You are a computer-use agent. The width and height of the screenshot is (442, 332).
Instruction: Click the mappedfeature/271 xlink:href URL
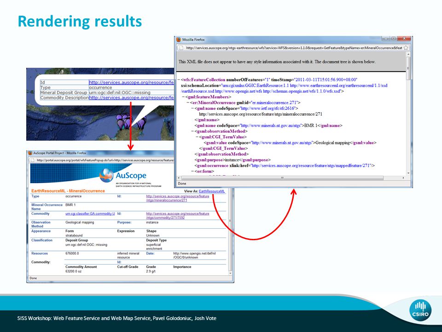pyautogui.click(x=311, y=166)
